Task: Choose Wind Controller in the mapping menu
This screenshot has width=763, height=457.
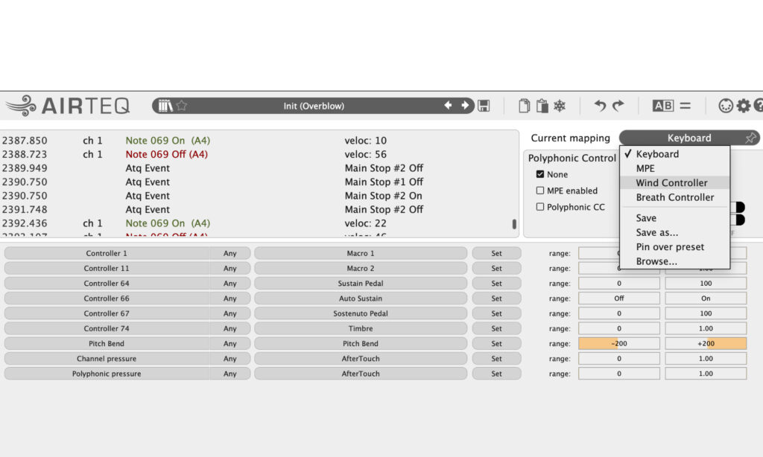Action: (x=675, y=183)
